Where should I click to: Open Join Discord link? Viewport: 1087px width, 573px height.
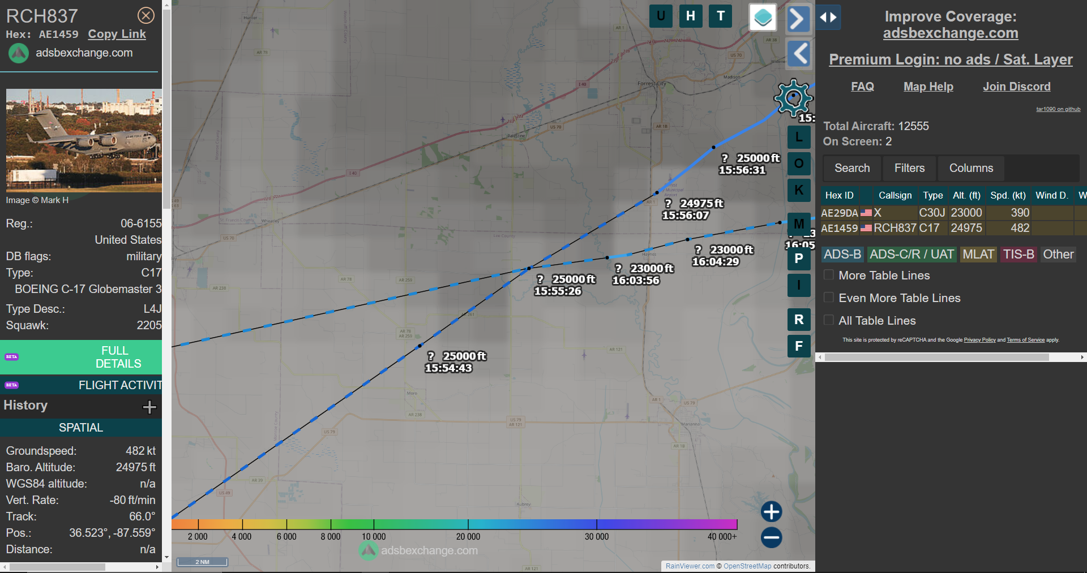point(1016,87)
